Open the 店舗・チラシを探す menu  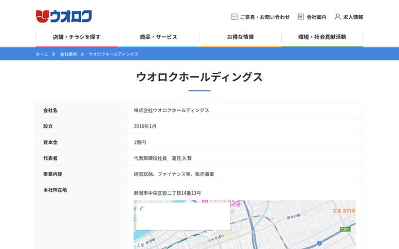[x=77, y=37]
